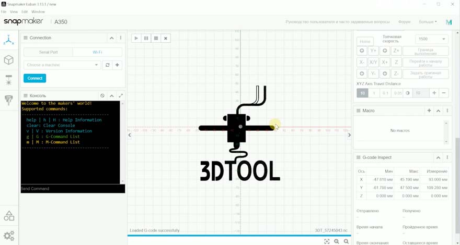Collapse the Консоль panel
The height and width of the screenshot is (245, 460).
click(111, 96)
